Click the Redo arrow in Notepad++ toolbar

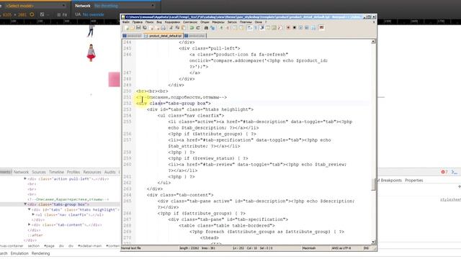(198, 27)
